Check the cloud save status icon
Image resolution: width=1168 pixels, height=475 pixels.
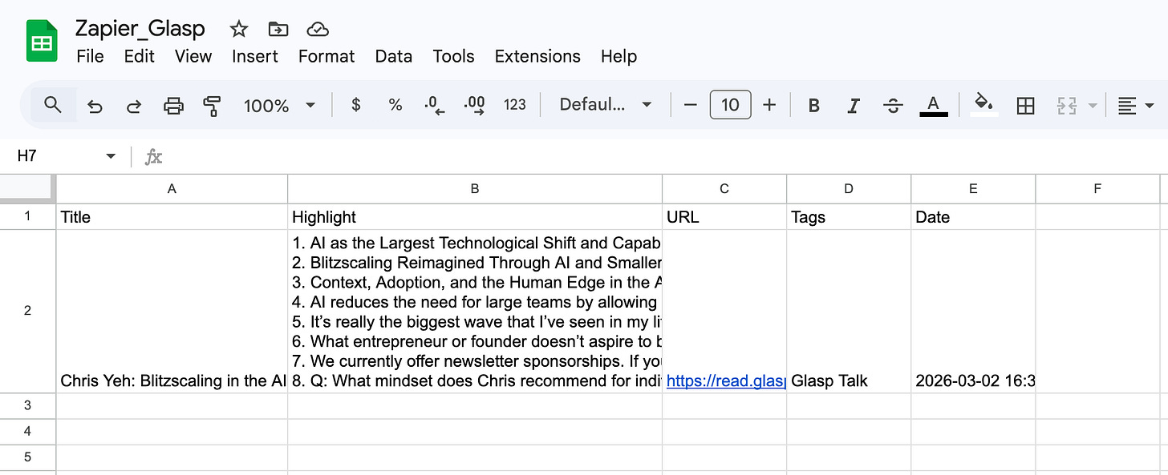point(318,30)
